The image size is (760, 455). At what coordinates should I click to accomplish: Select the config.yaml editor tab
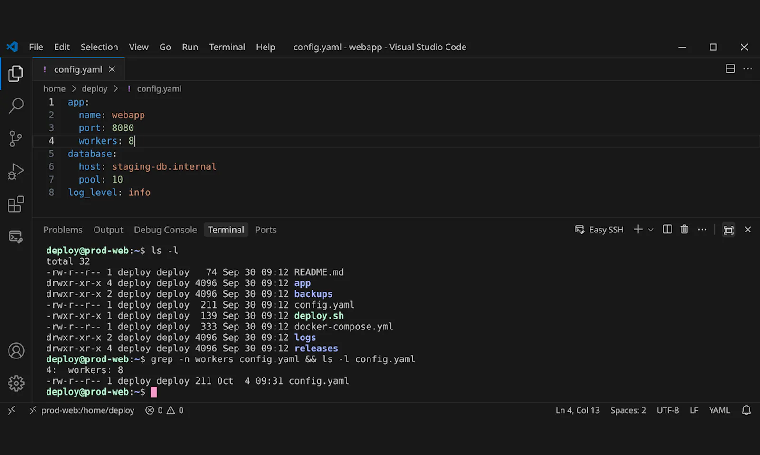78,69
